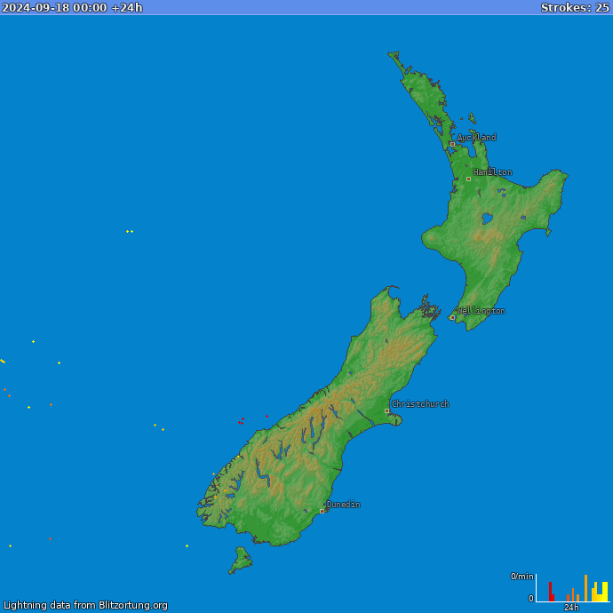This screenshot has height=613, width=613.
Task: Click the Strokes: 25 counter
Action: click(x=575, y=7)
